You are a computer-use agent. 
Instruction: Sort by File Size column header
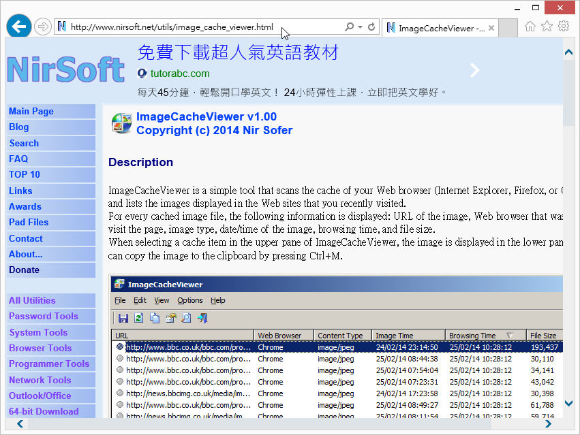(x=545, y=335)
